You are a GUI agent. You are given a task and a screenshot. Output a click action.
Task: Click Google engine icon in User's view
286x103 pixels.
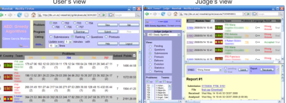click(x=110, y=15)
